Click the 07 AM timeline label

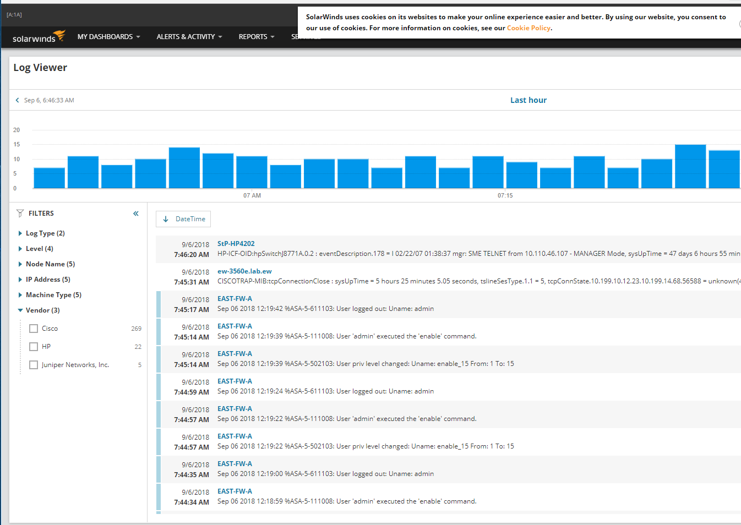point(252,195)
